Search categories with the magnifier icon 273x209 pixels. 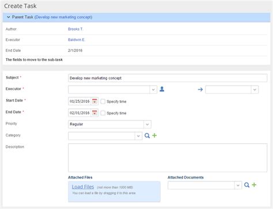tap(147, 136)
